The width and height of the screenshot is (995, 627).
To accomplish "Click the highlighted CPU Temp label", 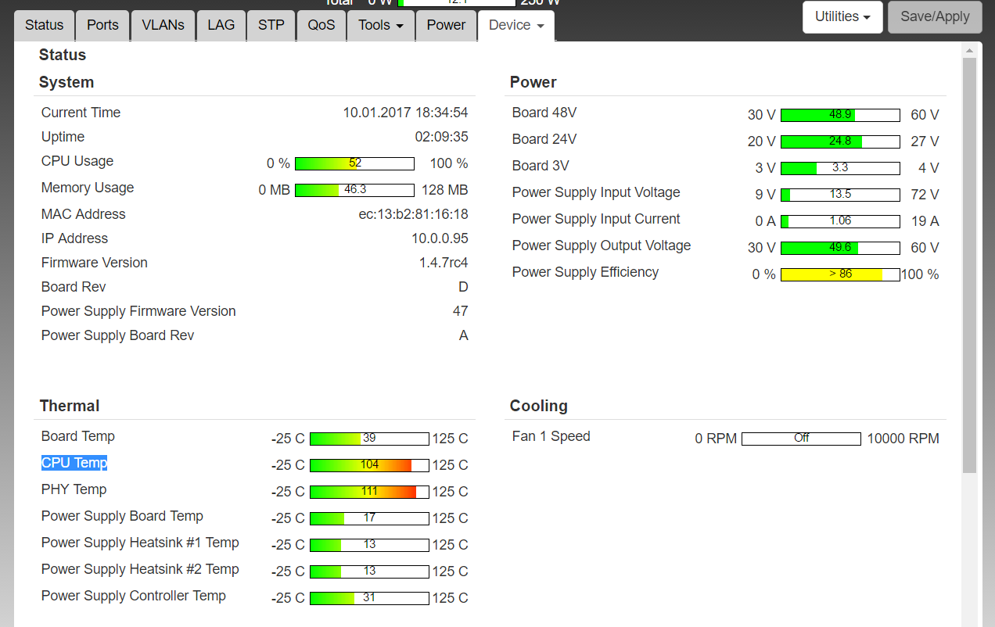I will pyautogui.click(x=74, y=463).
